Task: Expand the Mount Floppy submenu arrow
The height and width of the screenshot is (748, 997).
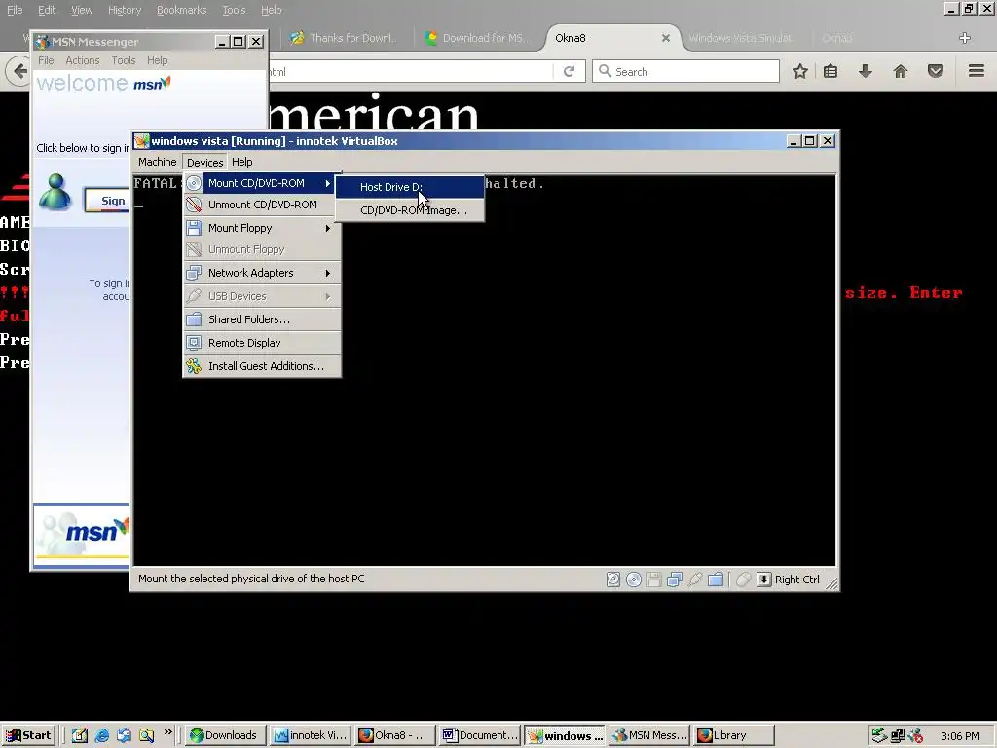Action: 328,228
